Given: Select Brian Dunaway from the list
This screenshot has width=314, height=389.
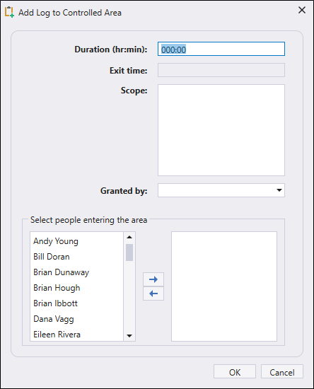Looking at the screenshot, I should (76, 272).
